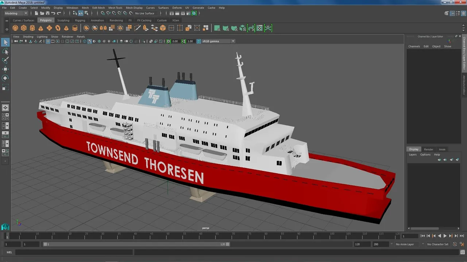The image size is (467, 262).
Task: Click the UV editor checker shelf icon
Action: (259, 28)
